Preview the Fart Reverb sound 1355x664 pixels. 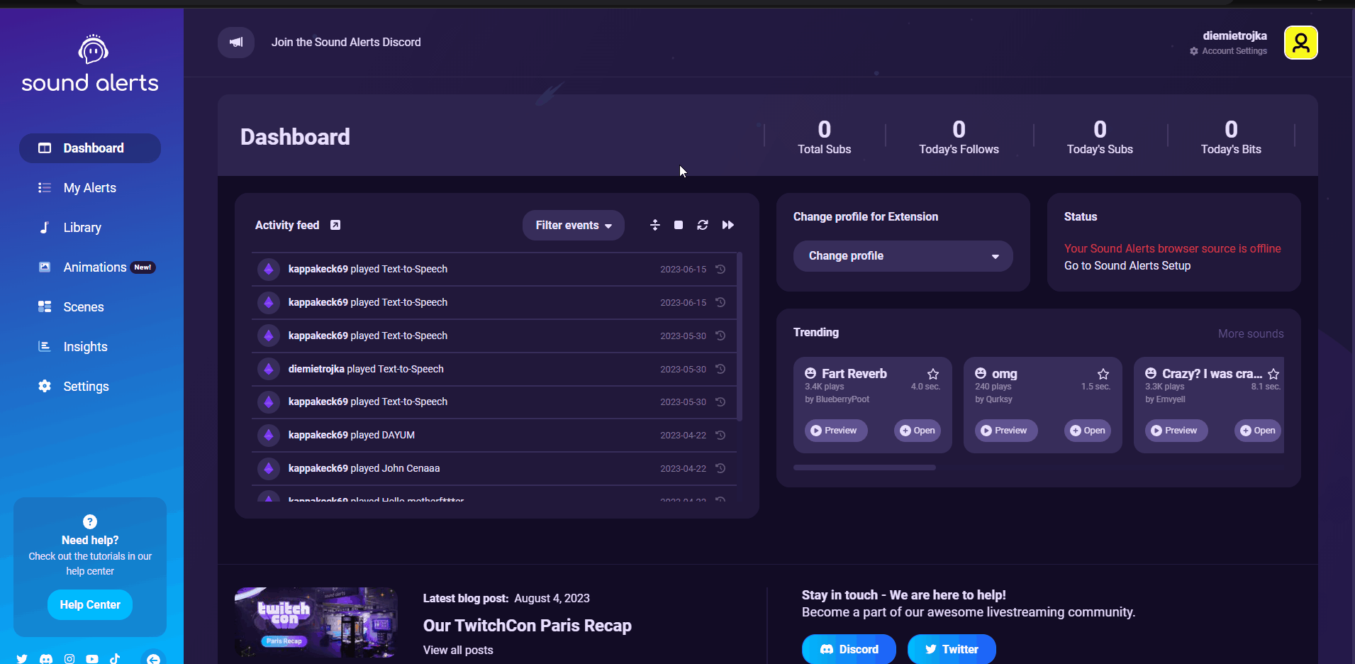836,431
